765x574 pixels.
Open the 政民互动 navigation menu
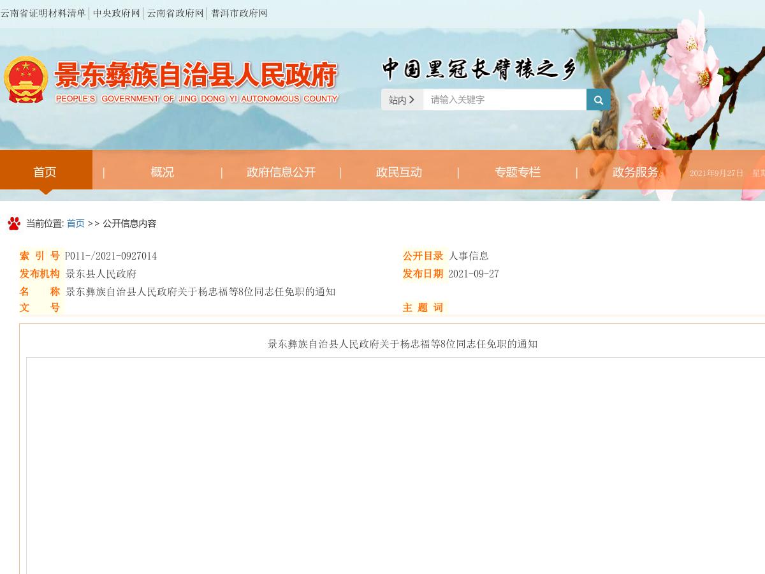coord(399,172)
